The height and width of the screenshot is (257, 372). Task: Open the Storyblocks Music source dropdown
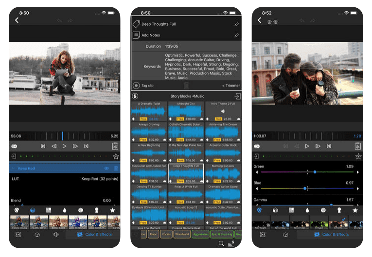pyautogui.click(x=187, y=96)
